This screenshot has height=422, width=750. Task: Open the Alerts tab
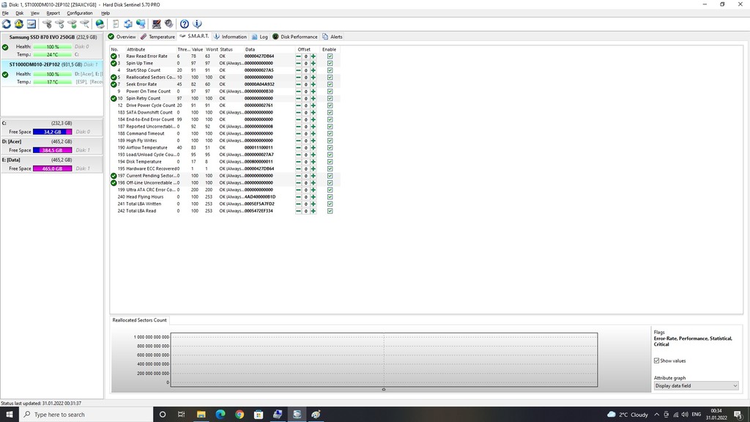(333, 37)
